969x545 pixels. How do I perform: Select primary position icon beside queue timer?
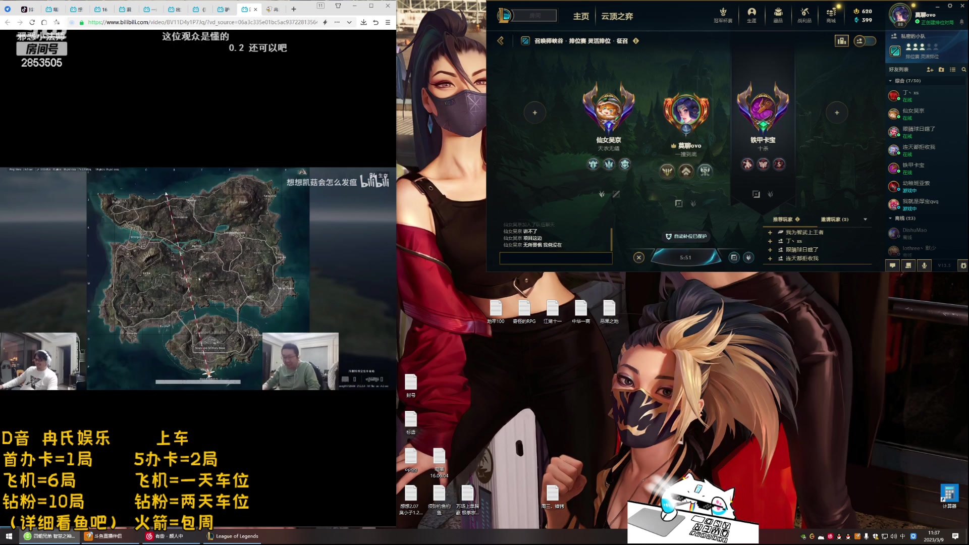pyautogui.click(x=734, y=257)
